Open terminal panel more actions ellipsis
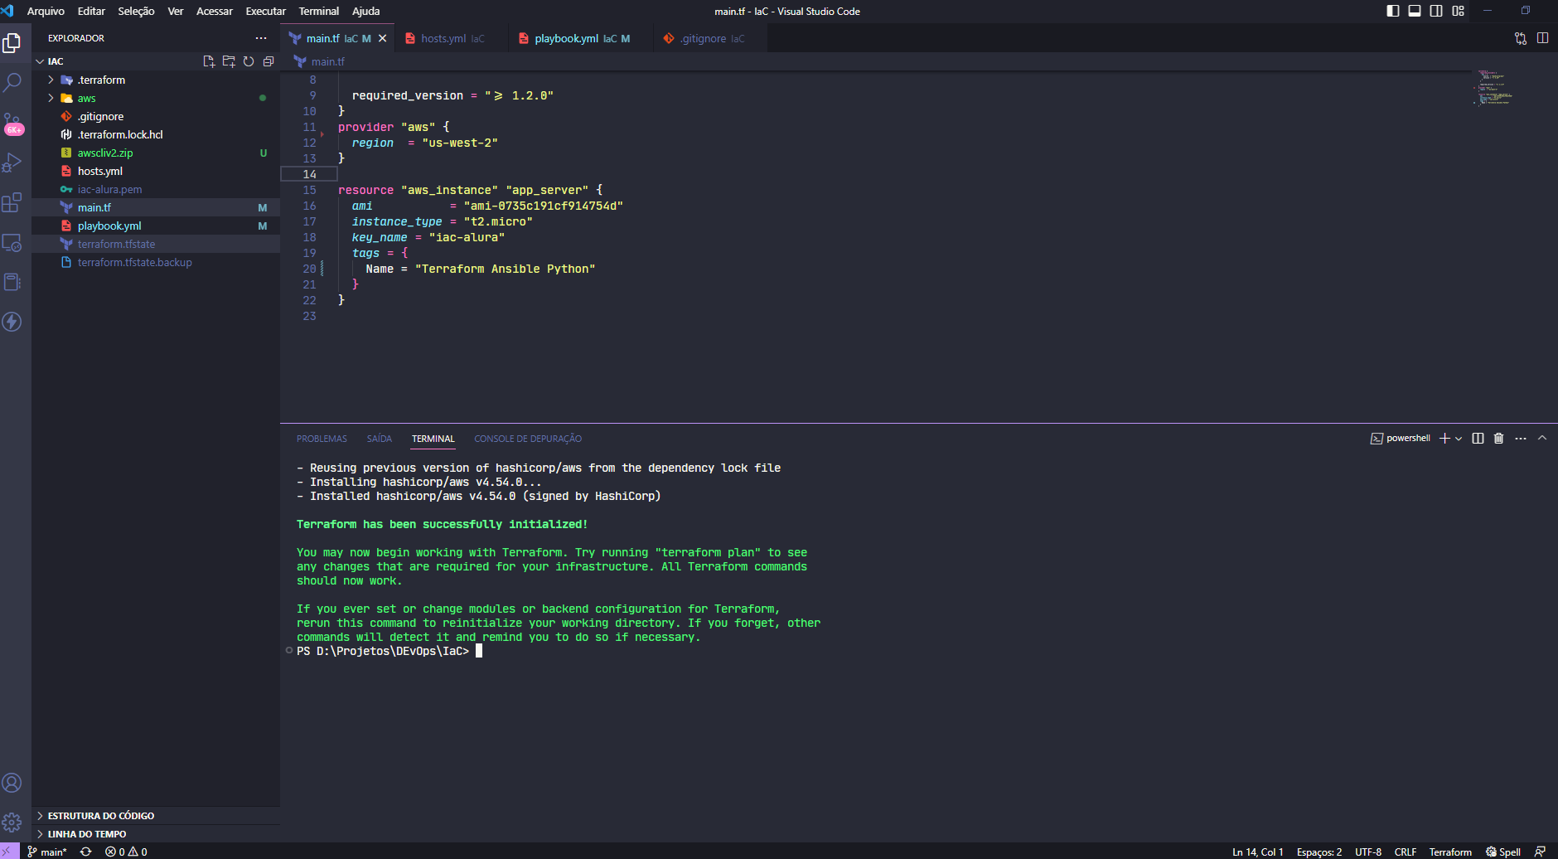The height and width of the screenshot is (859, 1558). (x=1521, y=439)
